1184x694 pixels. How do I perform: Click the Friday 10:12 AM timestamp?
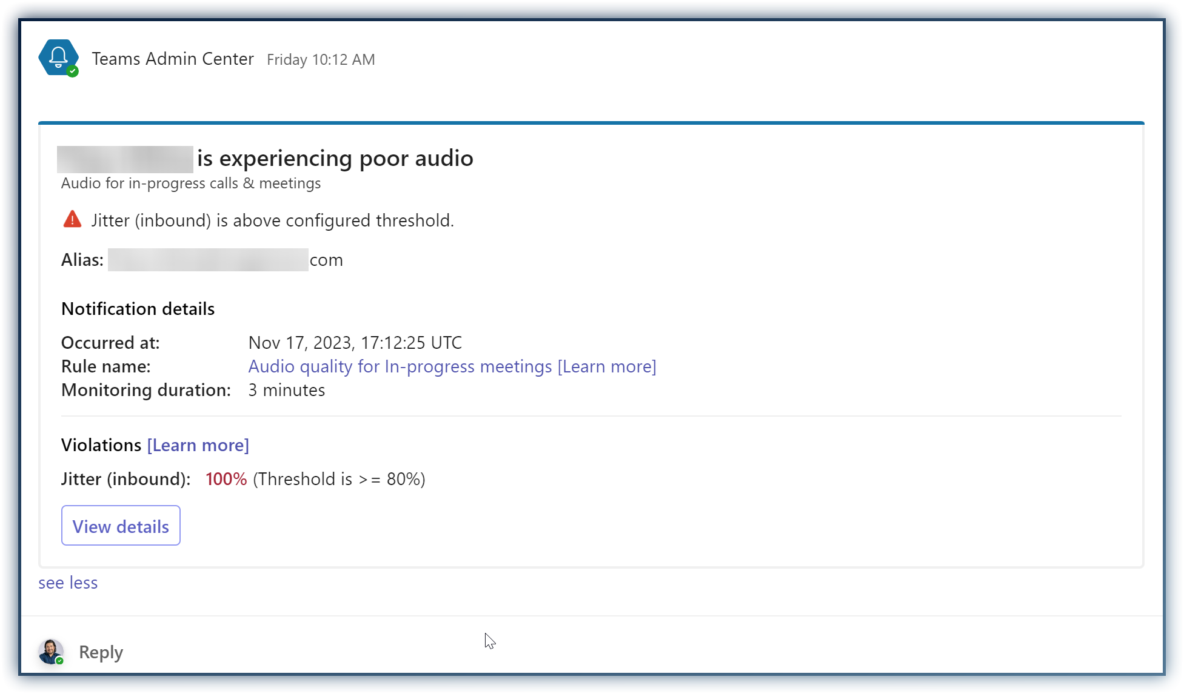click(x=321, y=59)
